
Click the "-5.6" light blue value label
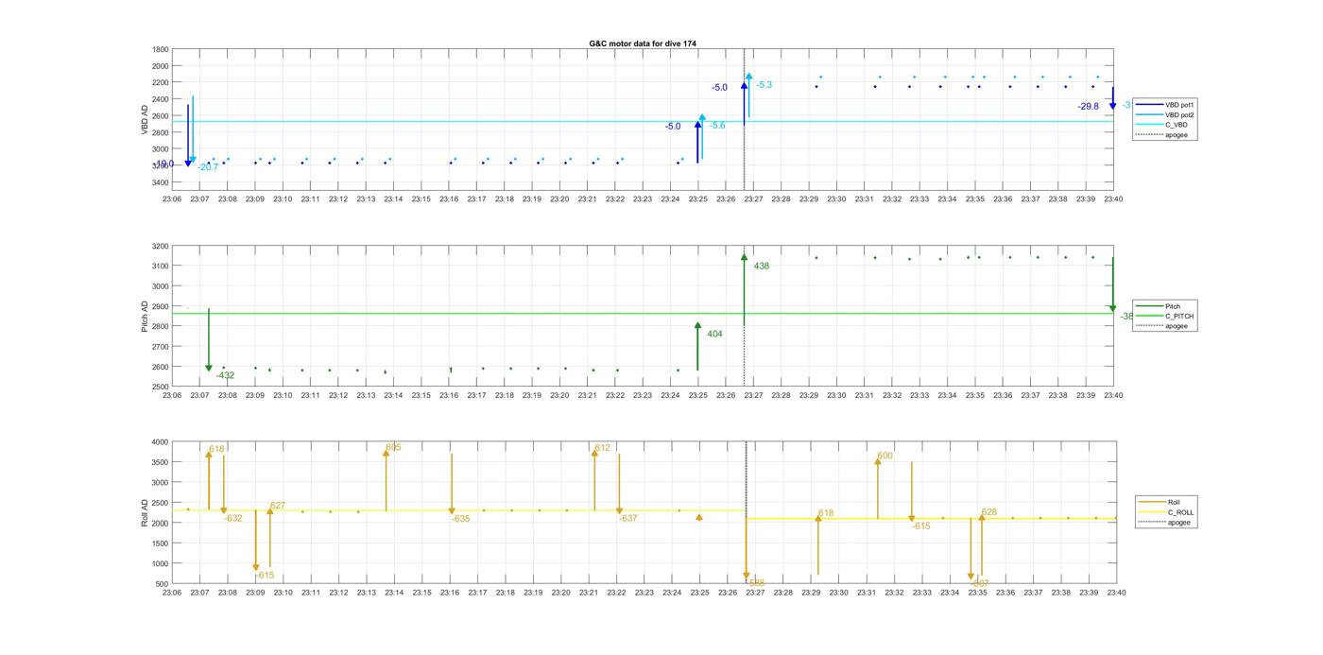coord(717,126)
